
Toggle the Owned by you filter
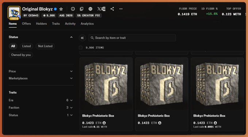[21, 55]
